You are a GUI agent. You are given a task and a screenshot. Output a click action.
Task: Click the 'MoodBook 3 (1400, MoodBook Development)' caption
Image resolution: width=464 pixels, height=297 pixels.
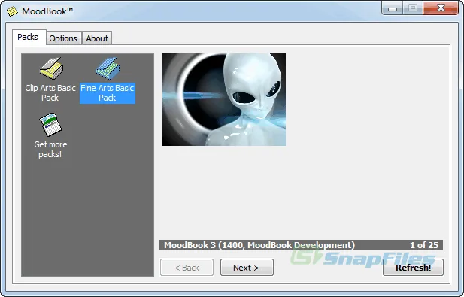pos(259,245)
